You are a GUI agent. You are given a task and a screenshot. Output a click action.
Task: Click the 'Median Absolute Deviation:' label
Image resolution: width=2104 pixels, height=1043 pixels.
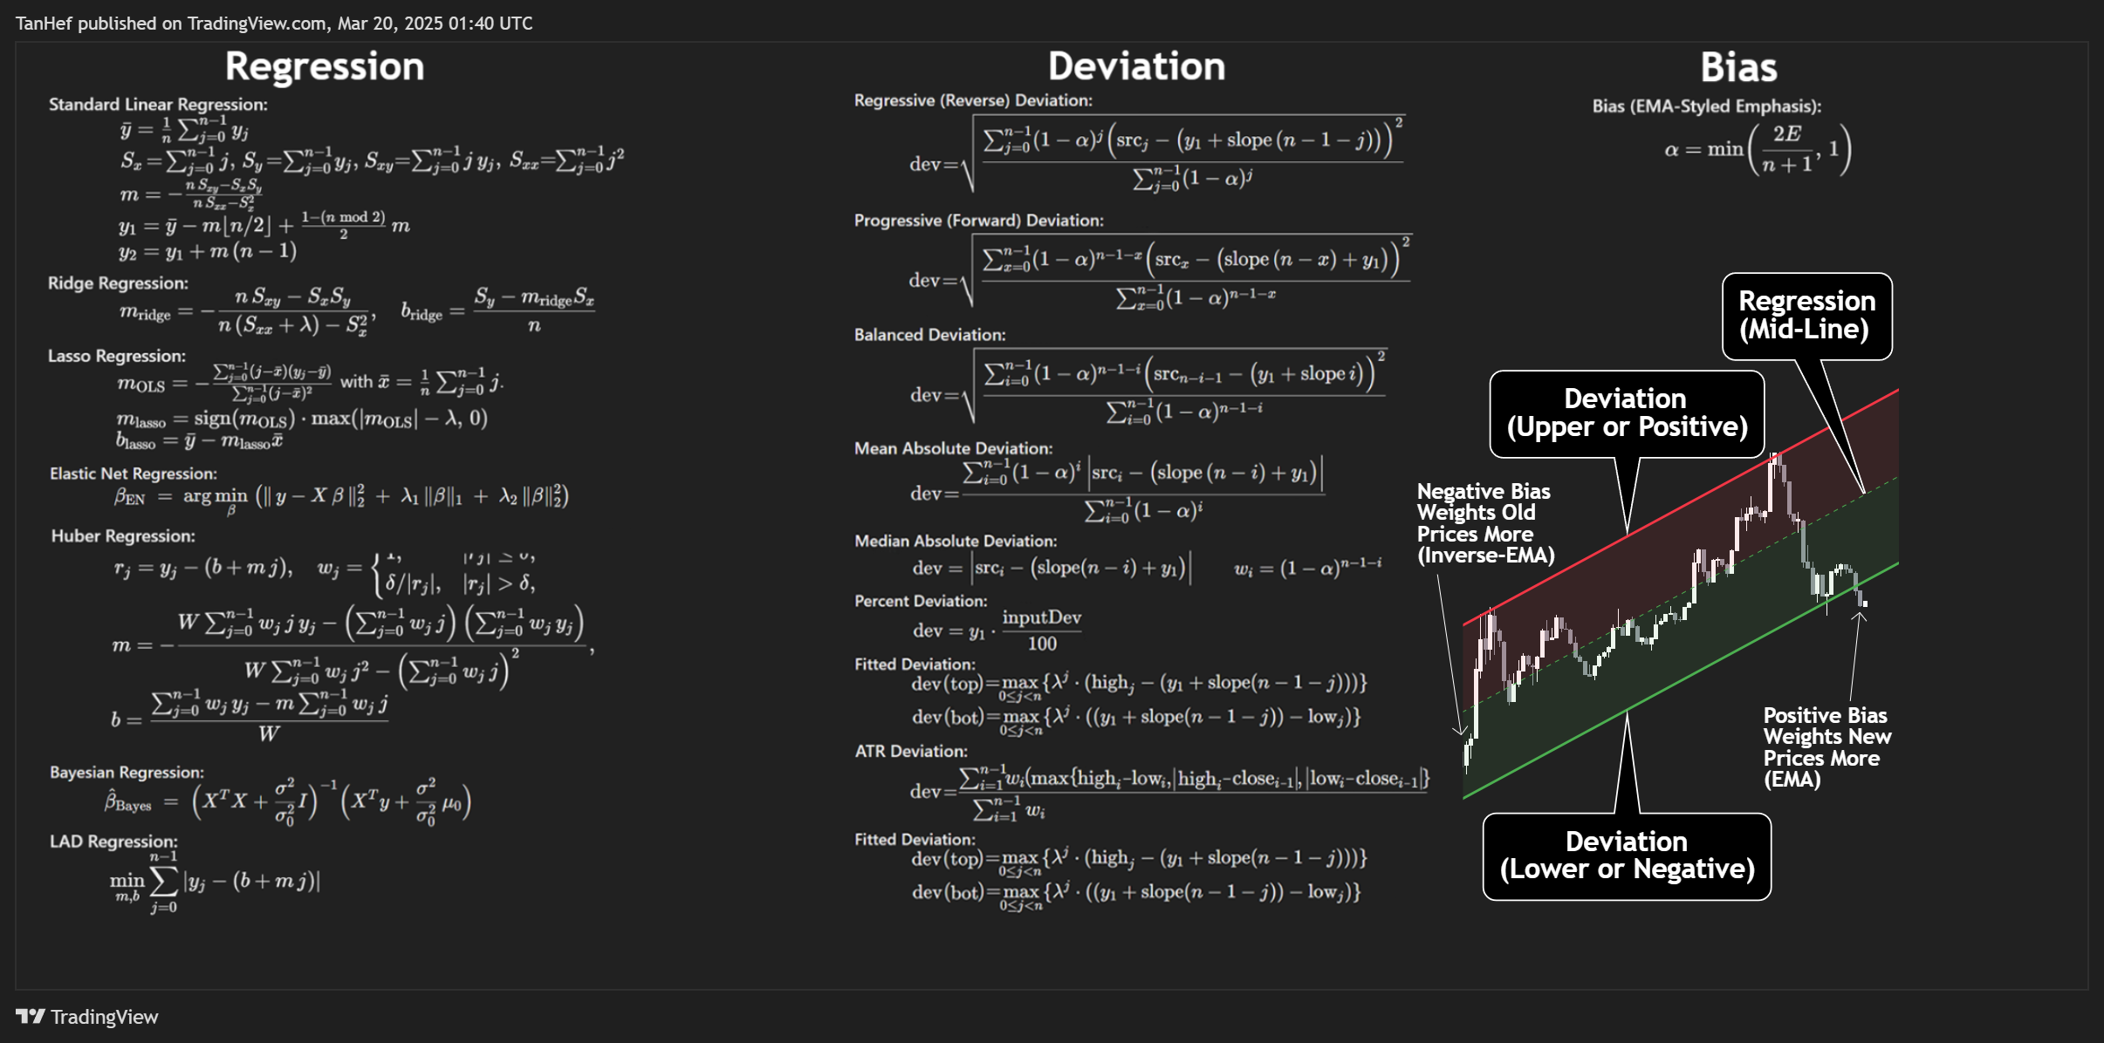[x=956, y=541]
